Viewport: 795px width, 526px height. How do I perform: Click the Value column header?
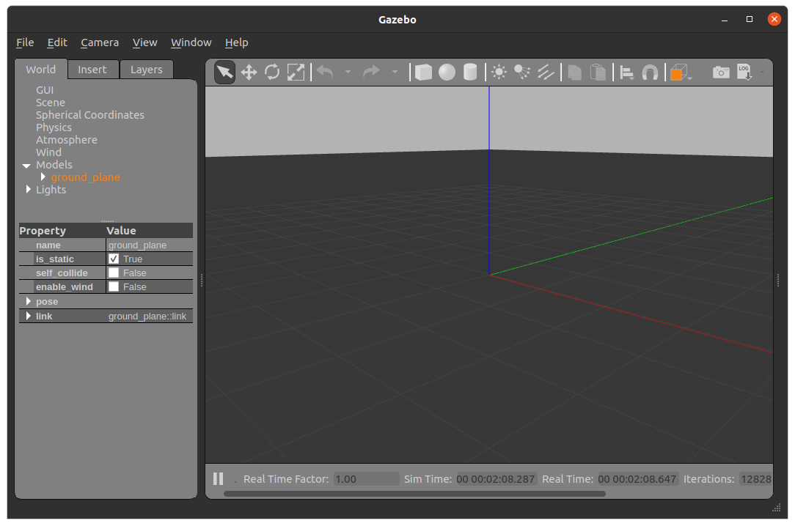click(x=121, y=231)
